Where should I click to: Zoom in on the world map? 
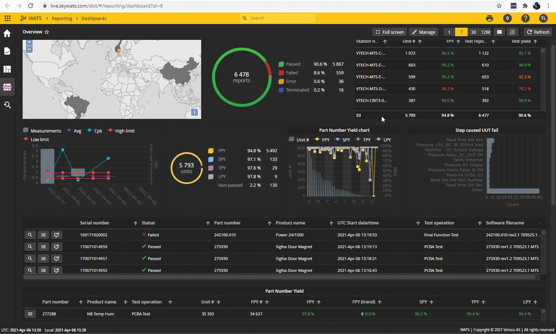click(x=29, y=42)
